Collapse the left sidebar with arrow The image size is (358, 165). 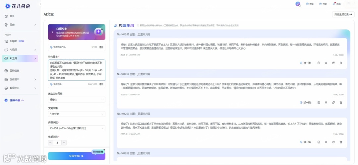coord(40,4)
